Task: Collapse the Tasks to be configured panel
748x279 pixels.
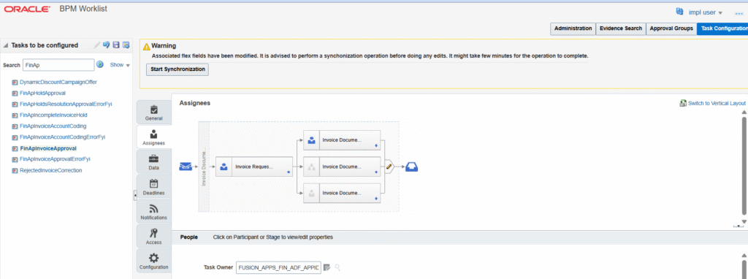Action: coord(5,45)
